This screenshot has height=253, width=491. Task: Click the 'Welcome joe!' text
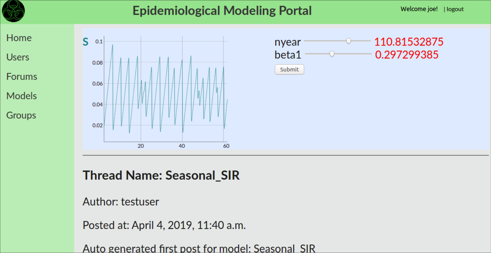pyautogui.click(x=419, y=9)
